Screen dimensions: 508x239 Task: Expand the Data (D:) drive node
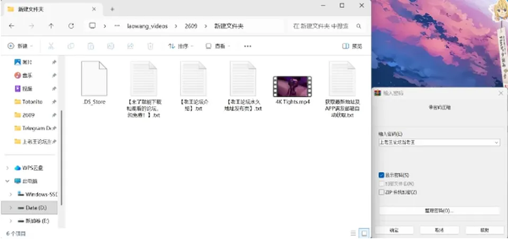[11, 208]
